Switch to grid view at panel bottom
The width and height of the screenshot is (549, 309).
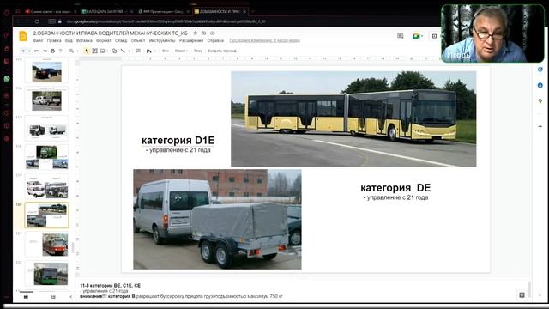[53, 297]
